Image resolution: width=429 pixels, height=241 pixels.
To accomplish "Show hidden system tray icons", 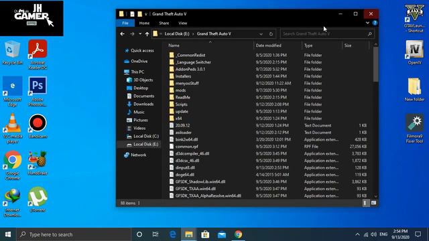I will (357, 234).
